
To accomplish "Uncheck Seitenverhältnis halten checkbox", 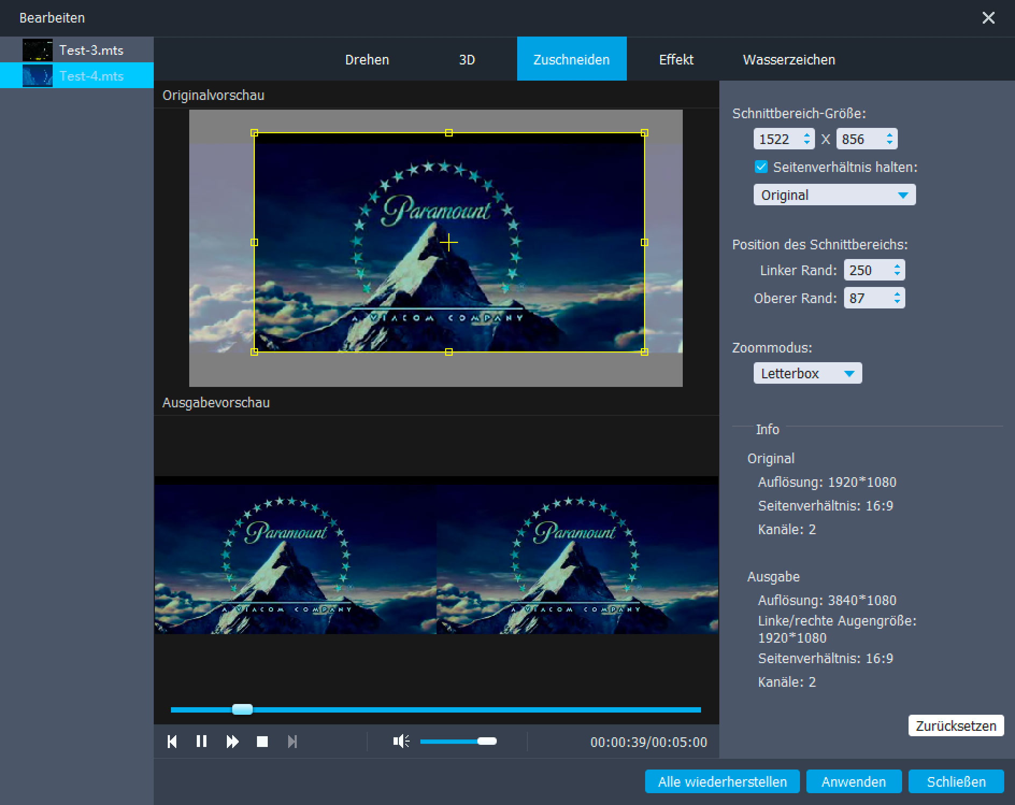I will 761,167.
